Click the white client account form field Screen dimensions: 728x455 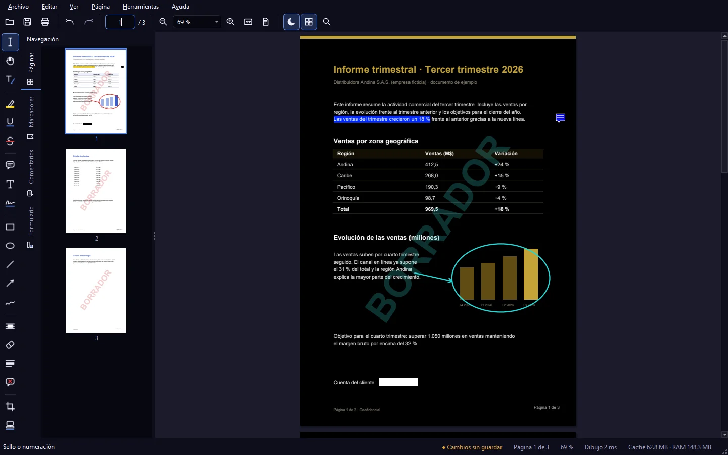click(398, 382)
